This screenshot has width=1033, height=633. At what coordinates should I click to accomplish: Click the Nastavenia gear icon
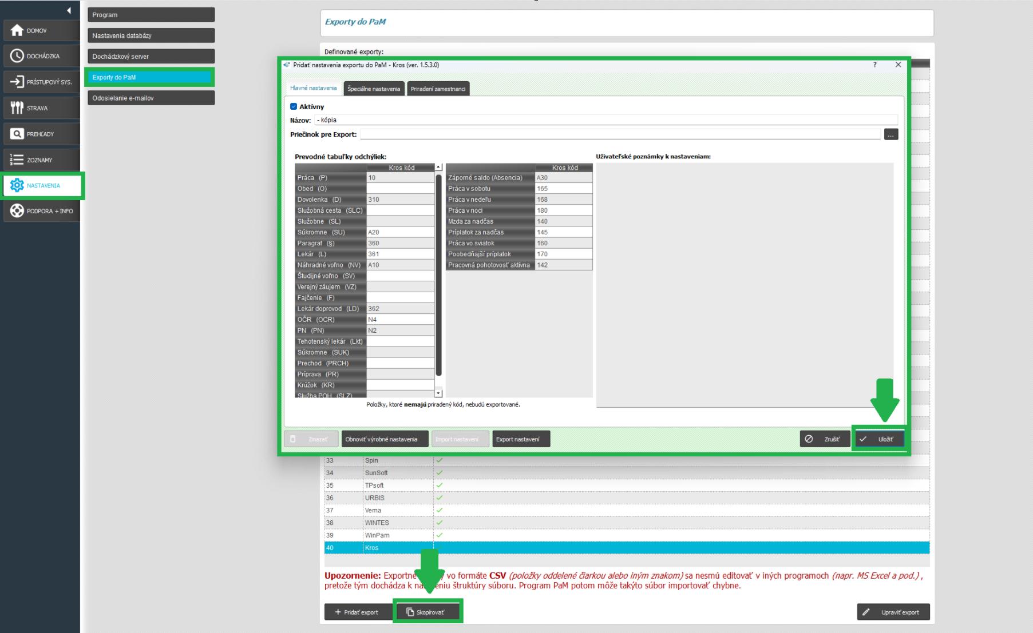[x=17, y=185]
